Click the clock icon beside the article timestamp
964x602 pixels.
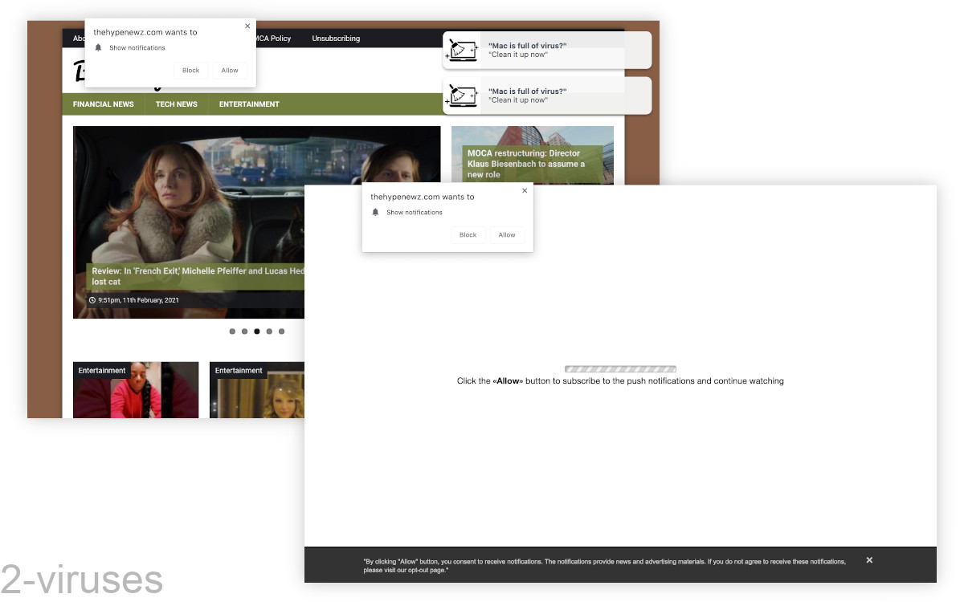point(92,300)
